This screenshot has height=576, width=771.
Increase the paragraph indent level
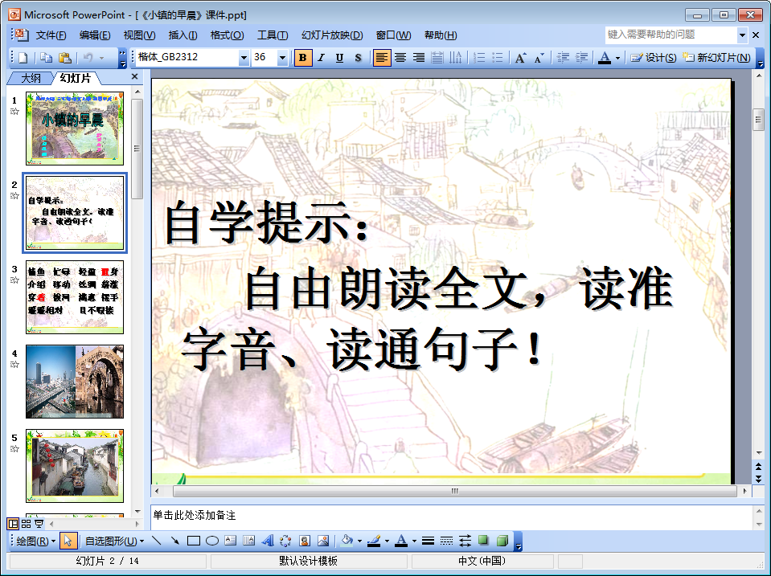(x=582, y=58)
